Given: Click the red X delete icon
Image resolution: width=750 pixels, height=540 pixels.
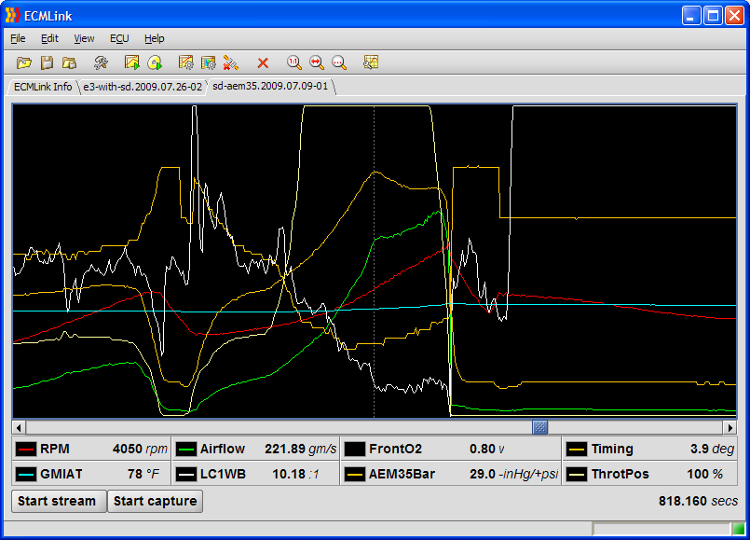Looking at the screenshot, I should tap(262, 62).
